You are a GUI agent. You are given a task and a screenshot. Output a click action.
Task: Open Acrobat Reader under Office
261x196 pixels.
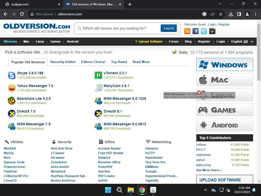[x=109, y=148]
